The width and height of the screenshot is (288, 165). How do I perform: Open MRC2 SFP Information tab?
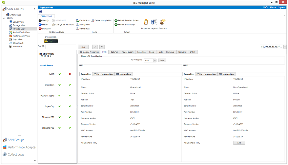click(226, 74)
